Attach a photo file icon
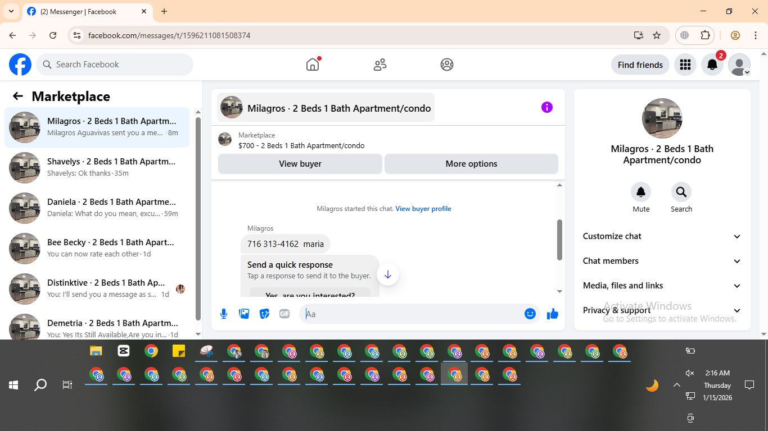The height and width of the screenshot is (431, 768). (244, 314)
